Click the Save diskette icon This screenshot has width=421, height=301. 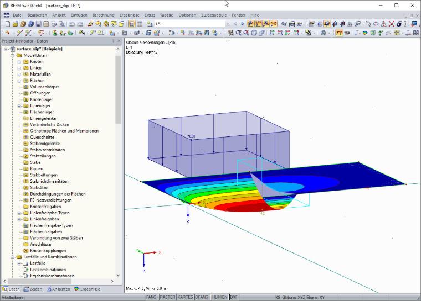pyautogui.click(x=38, y=24)
